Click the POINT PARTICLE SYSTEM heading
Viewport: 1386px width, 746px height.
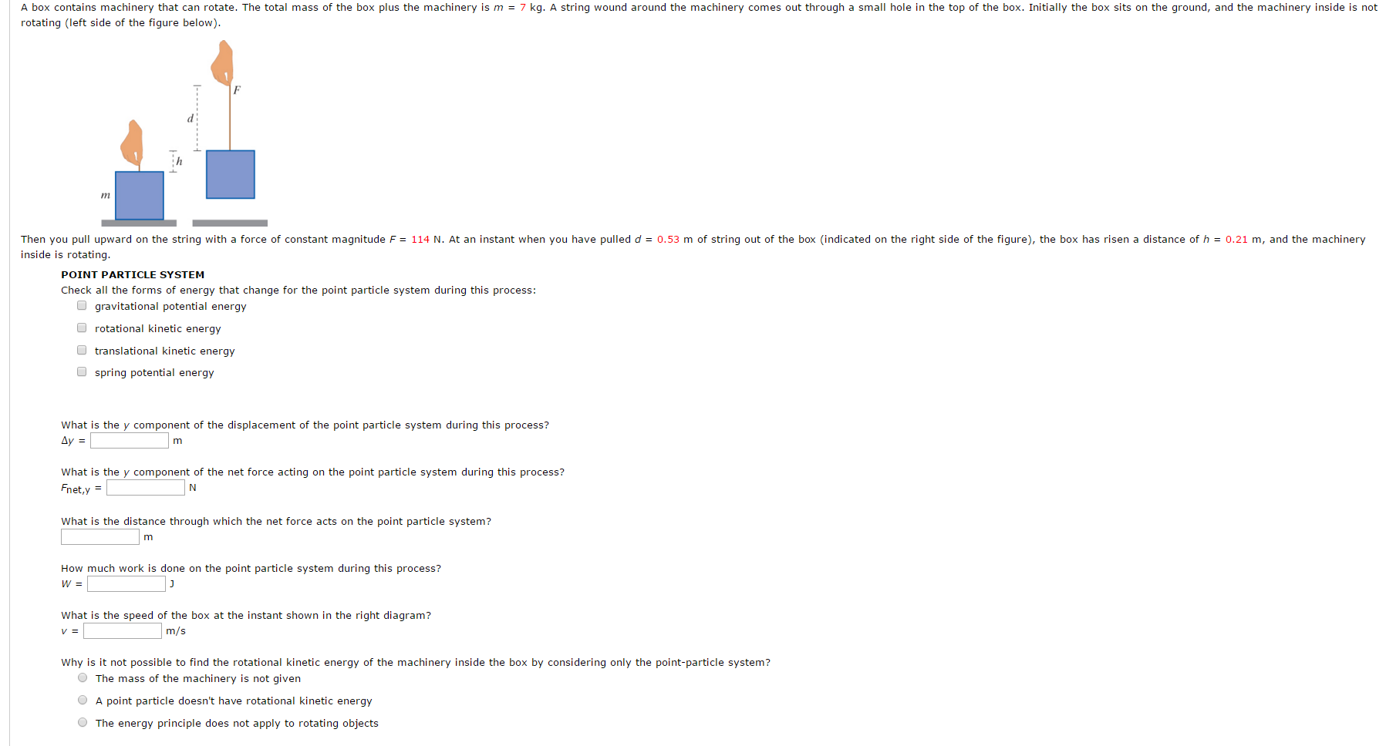click(133, 274)
